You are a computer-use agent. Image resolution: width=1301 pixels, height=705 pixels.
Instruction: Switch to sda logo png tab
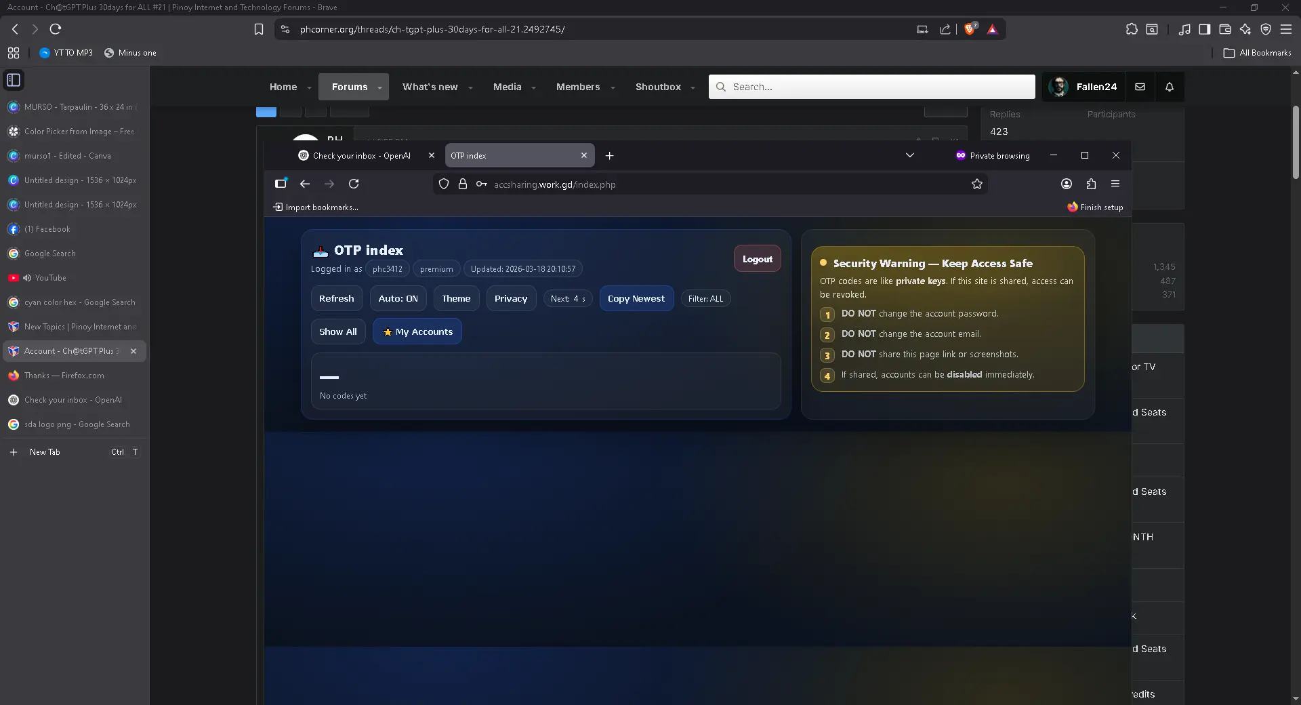tap(73, 424)
